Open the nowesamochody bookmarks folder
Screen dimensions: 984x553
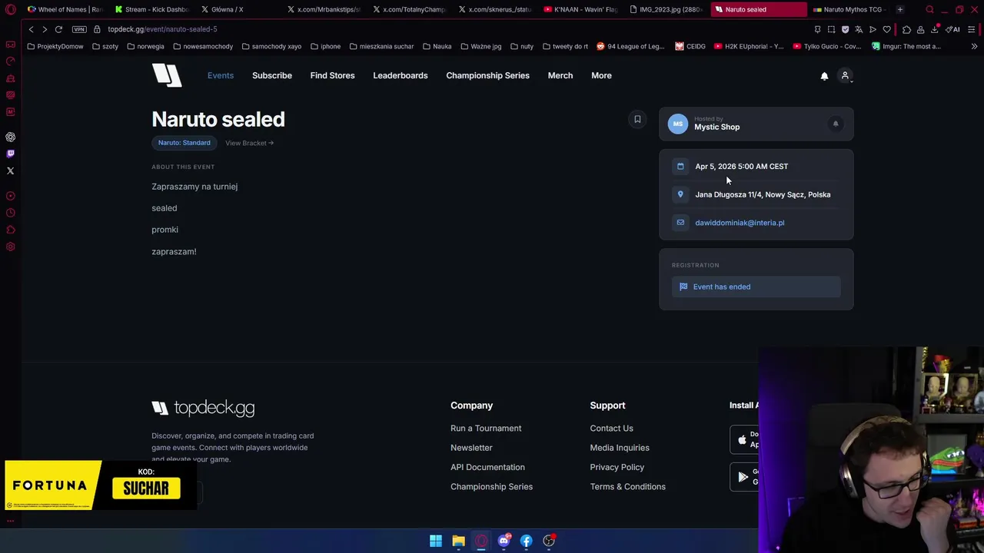[x=203, y=46]
